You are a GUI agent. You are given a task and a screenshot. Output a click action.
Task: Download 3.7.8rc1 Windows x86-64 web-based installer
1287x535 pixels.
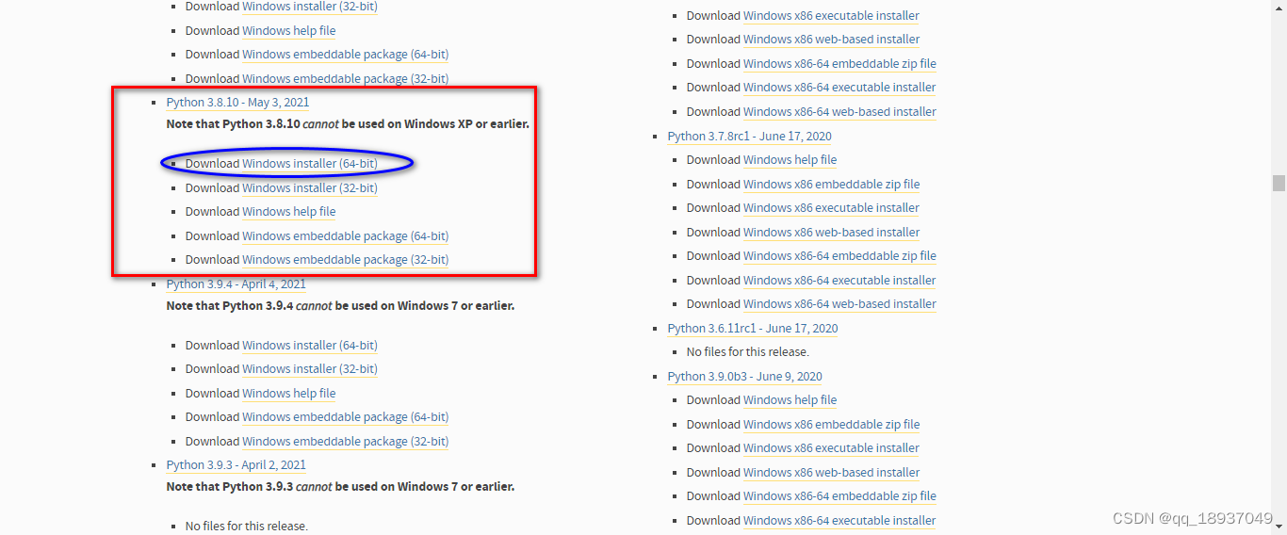point(840,304)
